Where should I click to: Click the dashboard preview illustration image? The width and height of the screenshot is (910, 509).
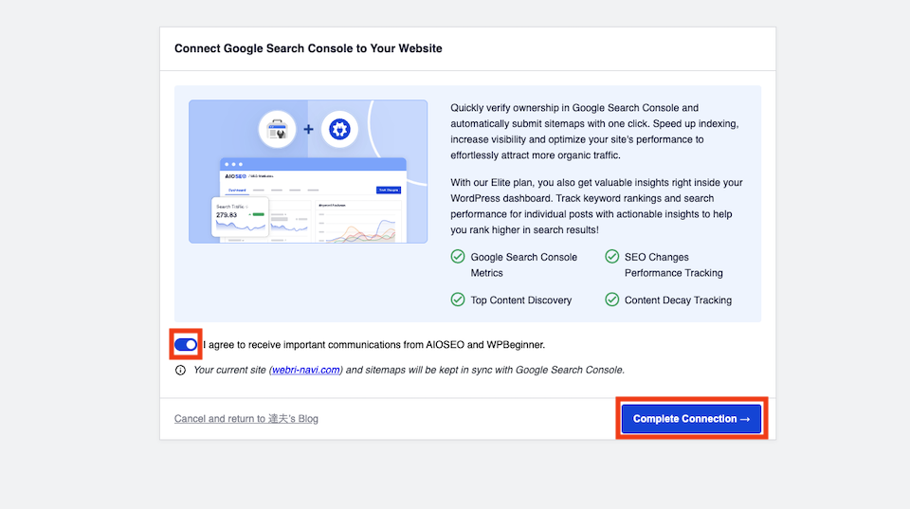coord(308,172)
